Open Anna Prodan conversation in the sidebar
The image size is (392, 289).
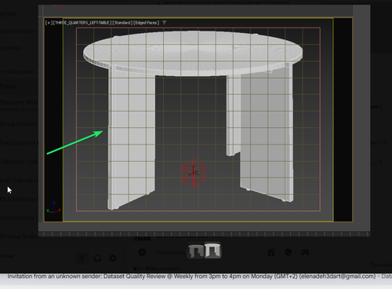pos(19,124)
